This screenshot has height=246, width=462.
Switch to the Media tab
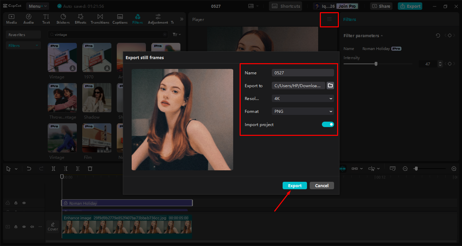(x=11, y=19)
